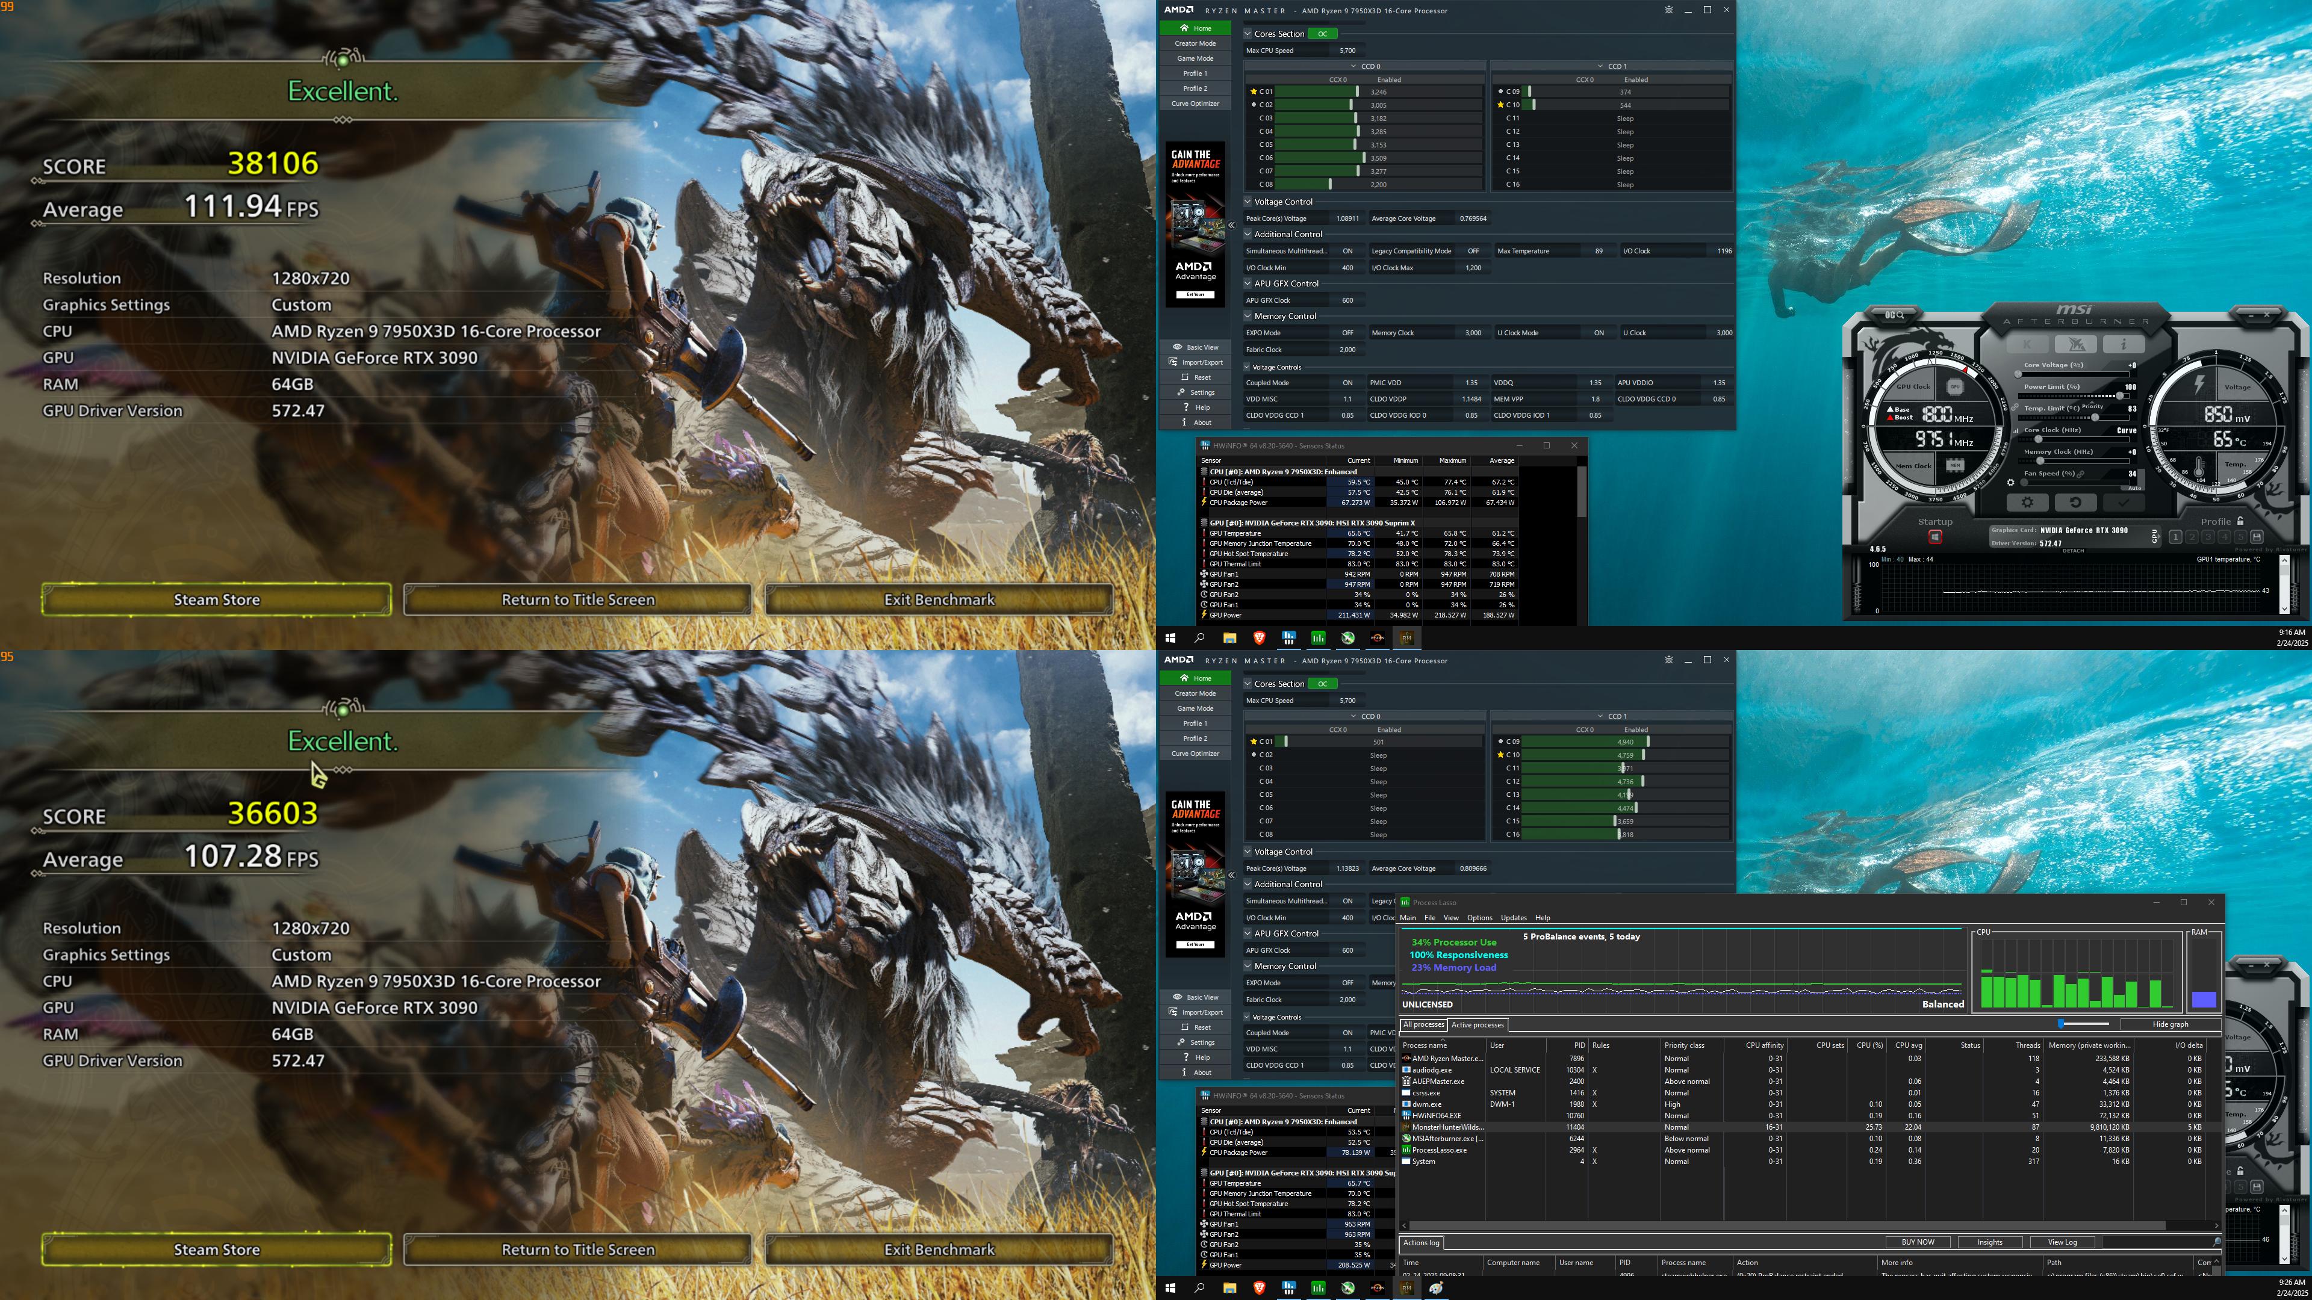The height and width of the screenshot is (1300, 2312).
Task: Click the Memory Clock slider in Afterburner
Action: 2074,461
